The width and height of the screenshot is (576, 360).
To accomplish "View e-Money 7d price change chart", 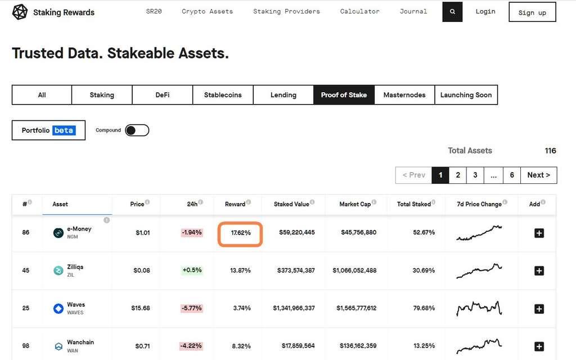I will point(479,233).
